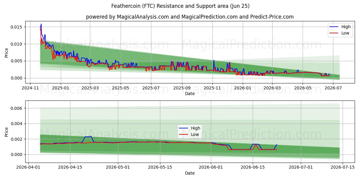This screenshot has width=361, height=180.
Task: Click the '2025-03' tick label on the top chart
Action: tap(90, 88)
